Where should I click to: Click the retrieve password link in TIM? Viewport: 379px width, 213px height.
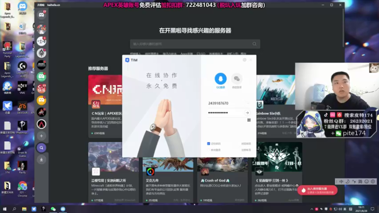point(246,144)
